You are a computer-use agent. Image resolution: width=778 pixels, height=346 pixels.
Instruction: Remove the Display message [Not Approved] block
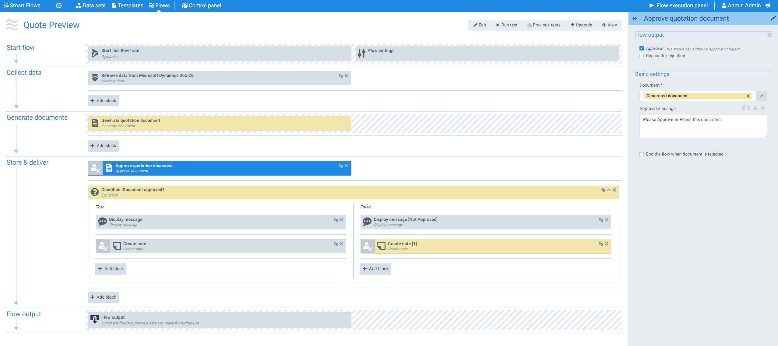pos(607,220)
